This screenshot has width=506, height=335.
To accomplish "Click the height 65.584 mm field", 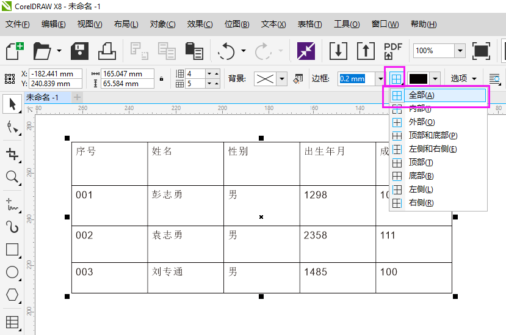I will pyautogui.click(x=128, y=84).
